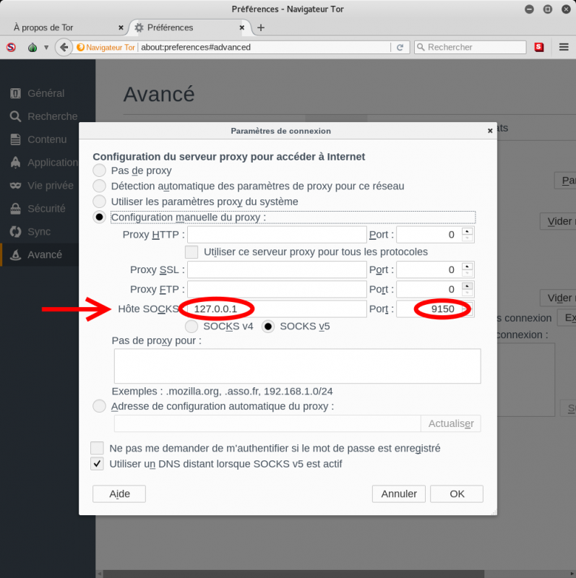Viewport: 576px width, 578px height.
Task: Minimize the Navigateur Tor window
Action: tap(529, 9)
